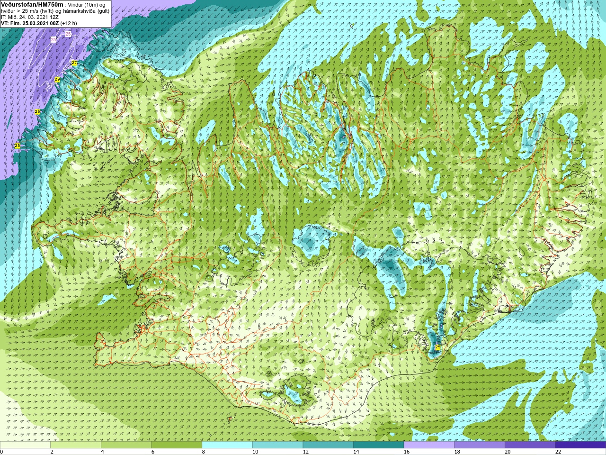Click the legend scale number 14
606x455 pixels.
356,452
